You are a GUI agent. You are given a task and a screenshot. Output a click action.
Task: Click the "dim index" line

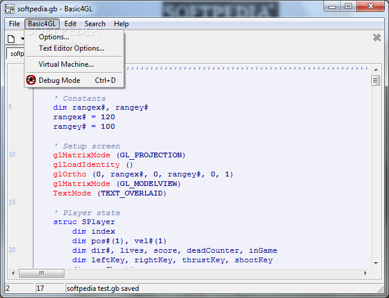(94, 231)
